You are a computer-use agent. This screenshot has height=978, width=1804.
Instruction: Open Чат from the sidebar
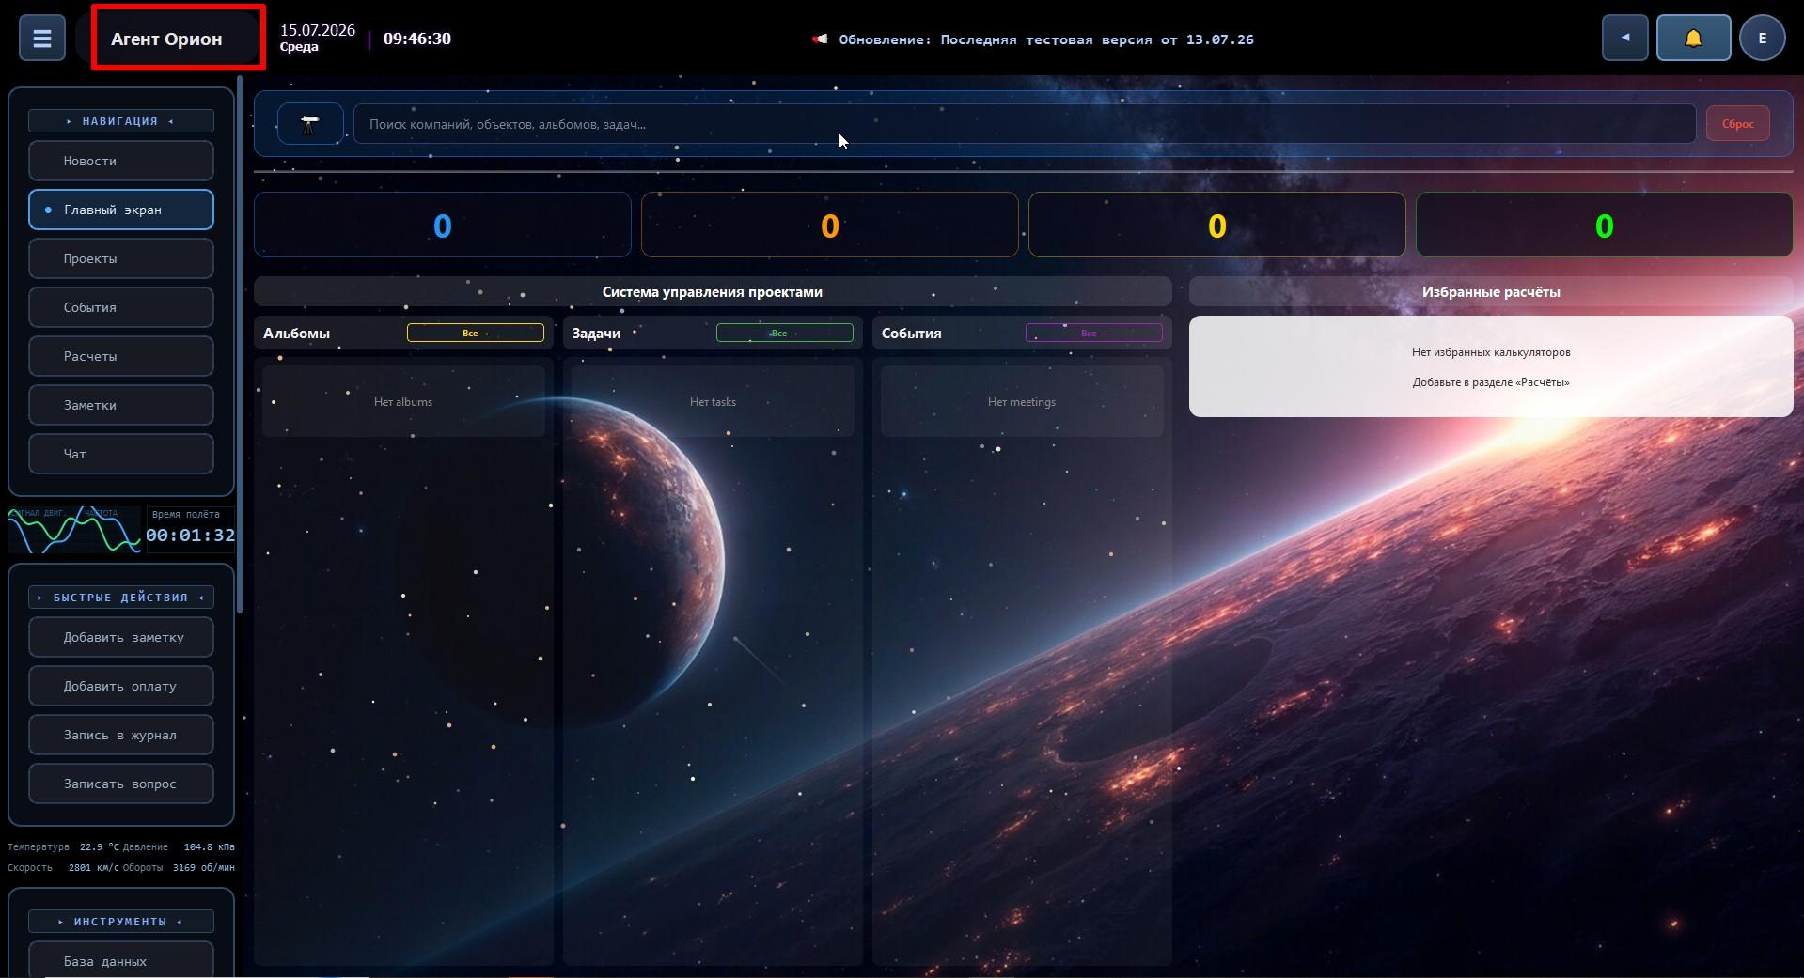[121, 454]
